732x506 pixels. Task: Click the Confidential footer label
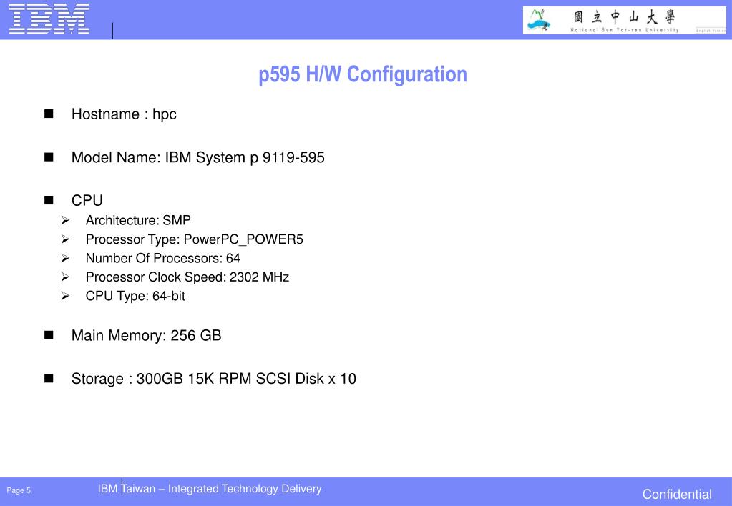pyautogui.click(x=677, y=495)
